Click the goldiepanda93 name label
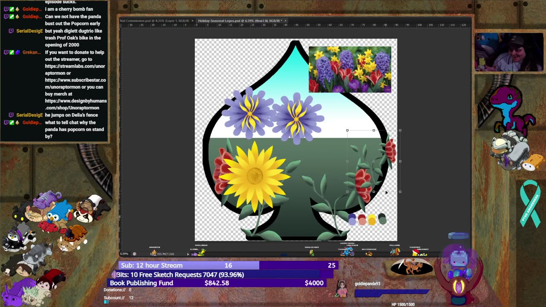Screen dimensions: 546x307 click(367, 284)
